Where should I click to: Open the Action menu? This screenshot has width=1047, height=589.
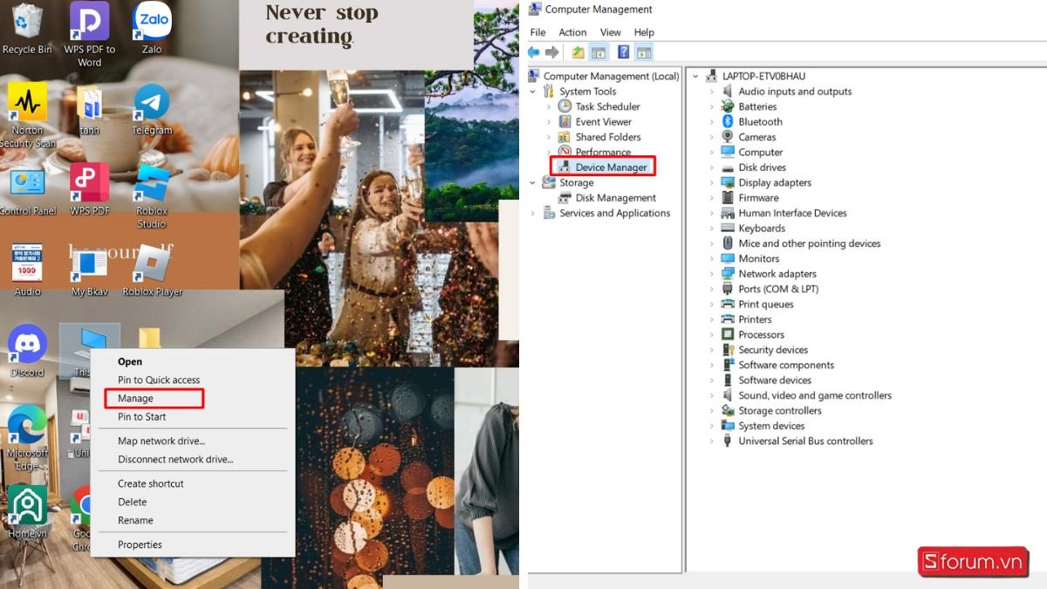coord(571,31)
